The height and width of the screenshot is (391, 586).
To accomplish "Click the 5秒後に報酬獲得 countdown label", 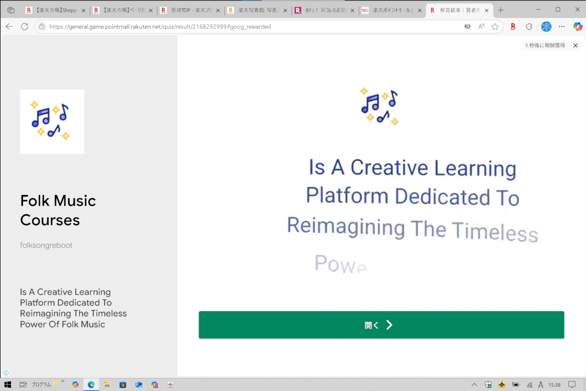I will click(x=545, y=45).
